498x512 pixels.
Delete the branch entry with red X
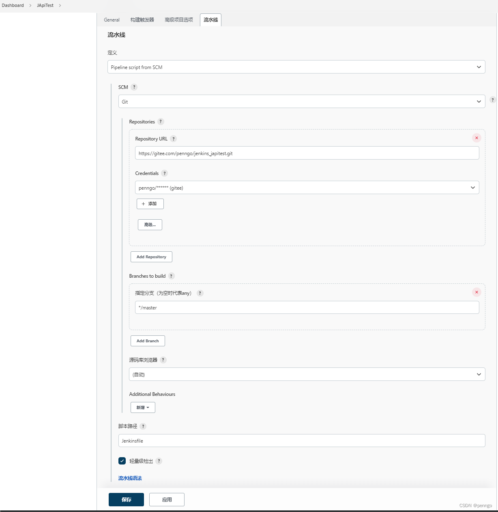[x=477, y=292]
